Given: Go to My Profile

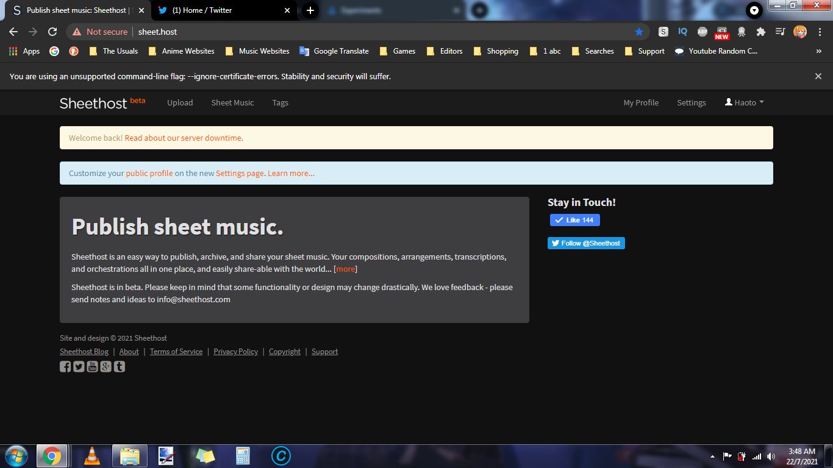Looking at the screenshot, I should pyautogui.click(x=641, y=102).
